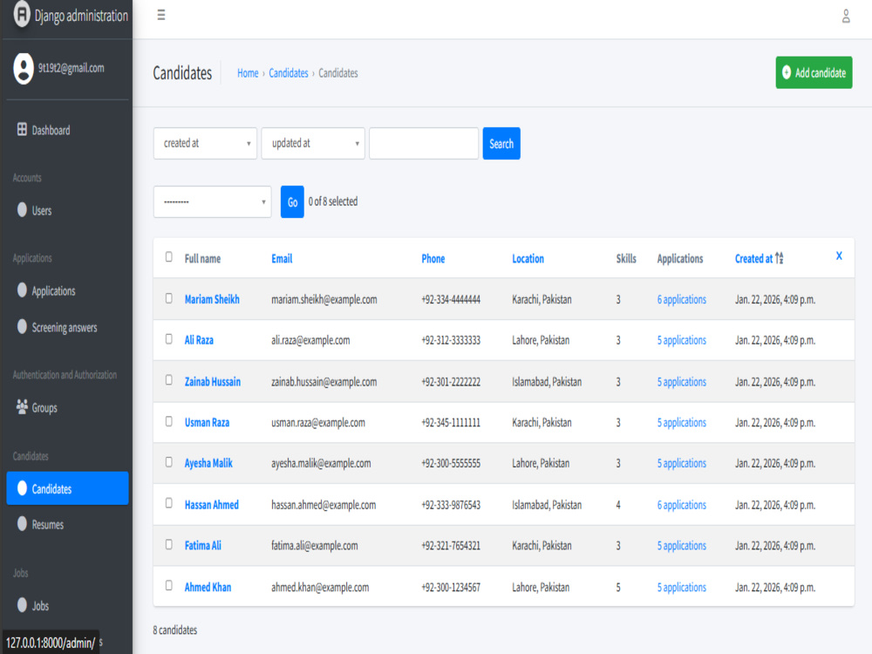Image resolution: width=872 pixels, height=654 pixels.
Task: Click the Created at sort arrows icon
Action: click(x=779, y=258)
